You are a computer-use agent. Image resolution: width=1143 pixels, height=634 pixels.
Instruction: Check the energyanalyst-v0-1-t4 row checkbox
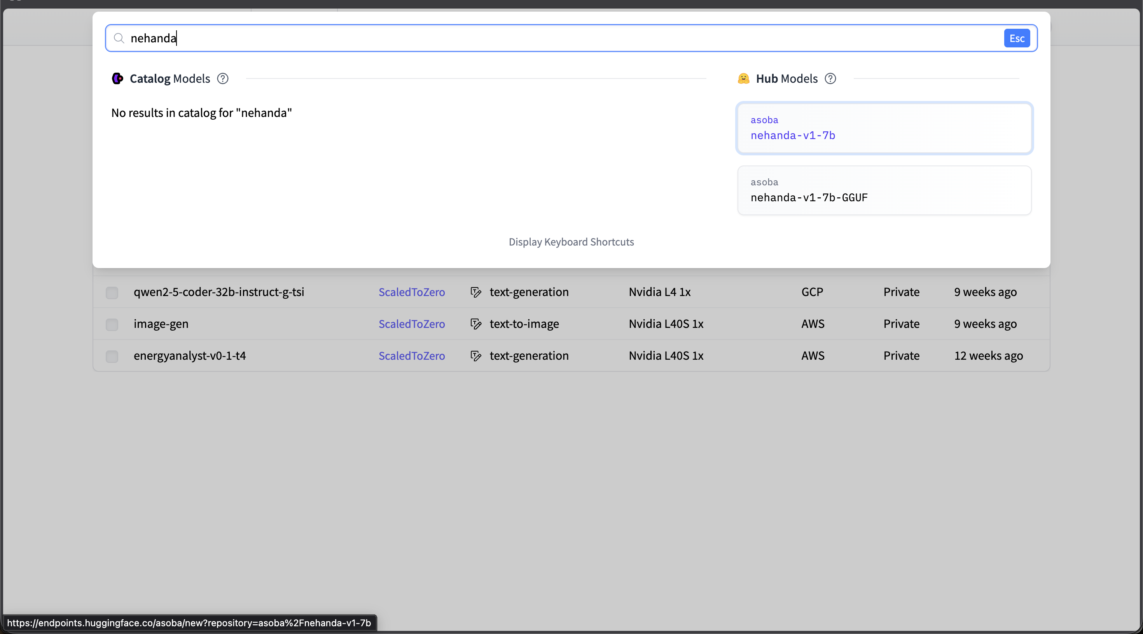(112, 357)
